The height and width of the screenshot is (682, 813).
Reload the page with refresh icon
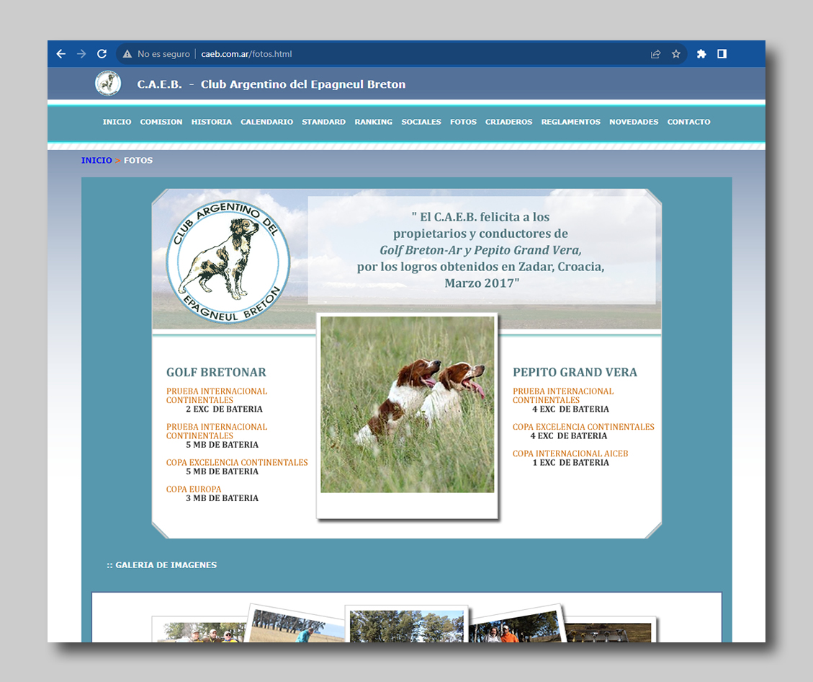(x=102, y=54)
